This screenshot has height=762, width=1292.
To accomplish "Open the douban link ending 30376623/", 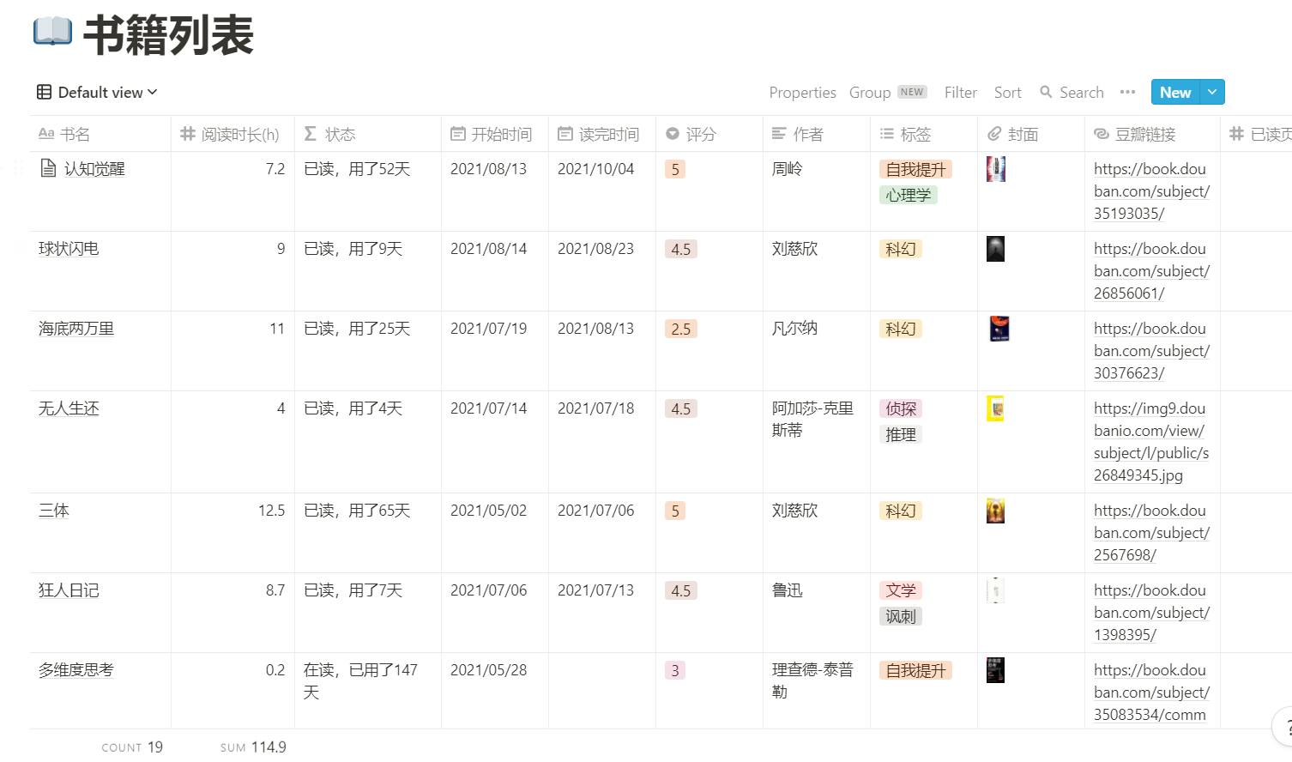I will point(1151,351).
